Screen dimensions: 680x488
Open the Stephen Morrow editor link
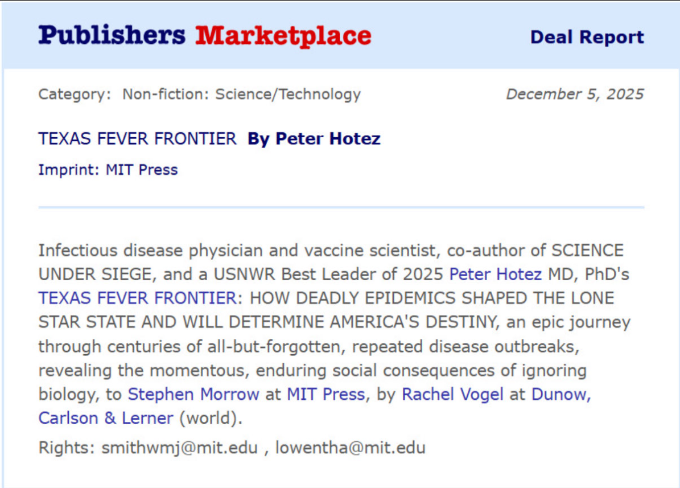[x=193, y=394]
